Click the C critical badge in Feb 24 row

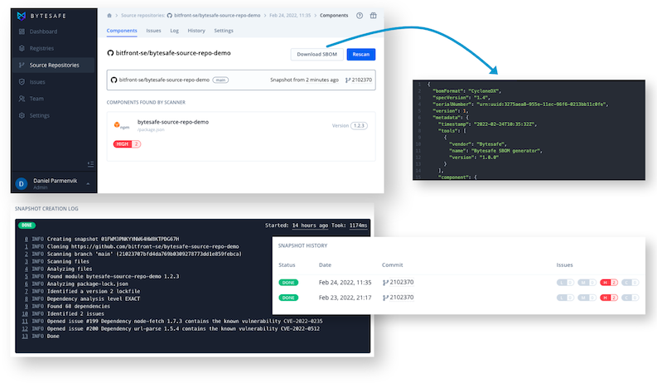coord(630,283)
